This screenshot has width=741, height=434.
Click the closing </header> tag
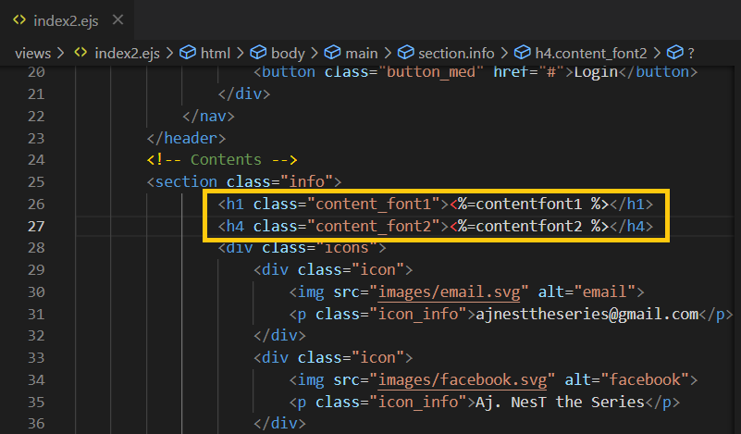click(x=186, y=138)
